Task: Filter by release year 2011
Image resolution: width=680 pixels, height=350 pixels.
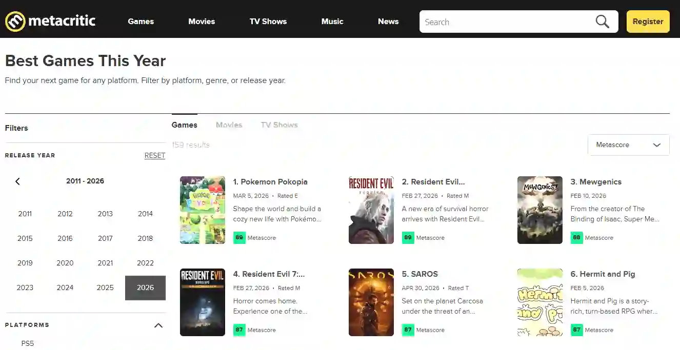Action: [25, 214]
